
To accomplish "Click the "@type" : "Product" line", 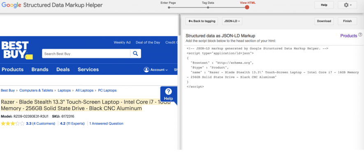I will pyautogui.click(x=210, y=67).
